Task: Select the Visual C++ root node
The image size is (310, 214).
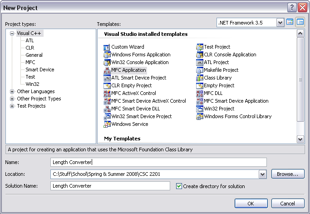Action: [29, 33]
